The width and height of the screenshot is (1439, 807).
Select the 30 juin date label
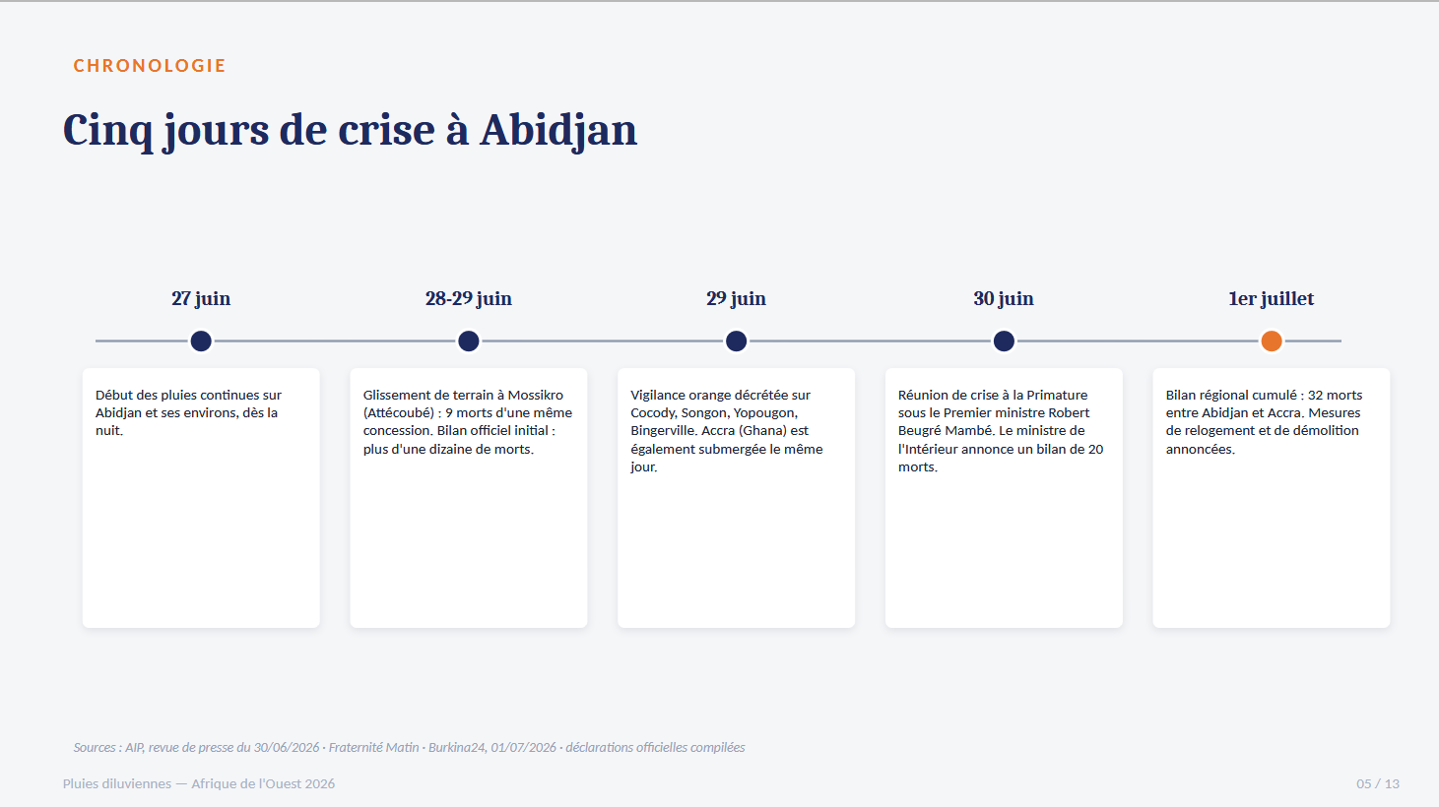[x=1004, y=298]
